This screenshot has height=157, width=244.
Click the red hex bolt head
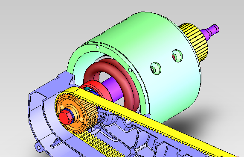point(66,116)
